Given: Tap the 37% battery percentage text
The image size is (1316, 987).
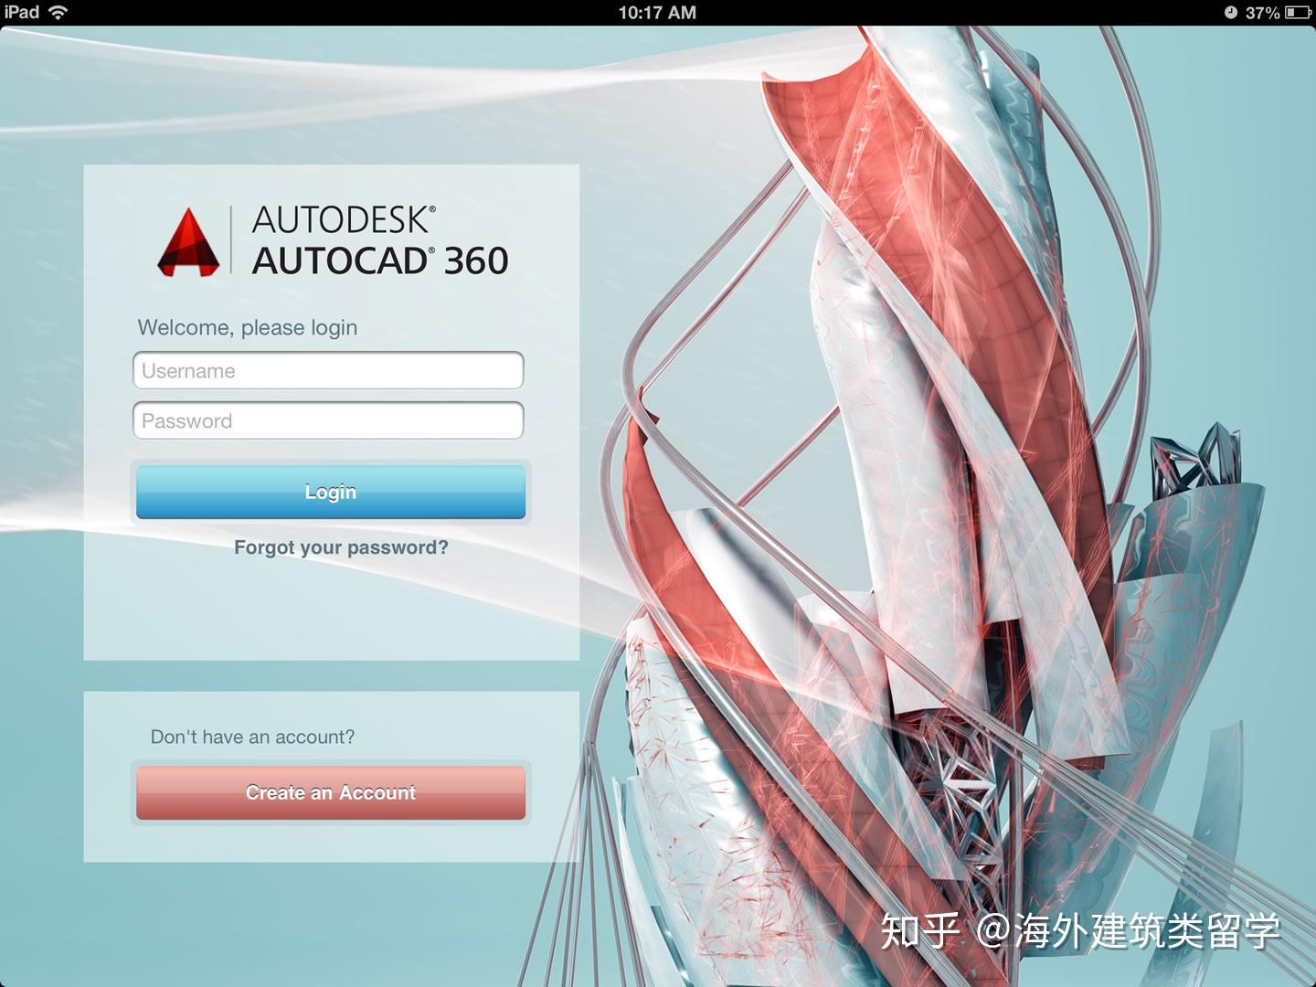Looking at the screenshot, I should (1262, 13).
